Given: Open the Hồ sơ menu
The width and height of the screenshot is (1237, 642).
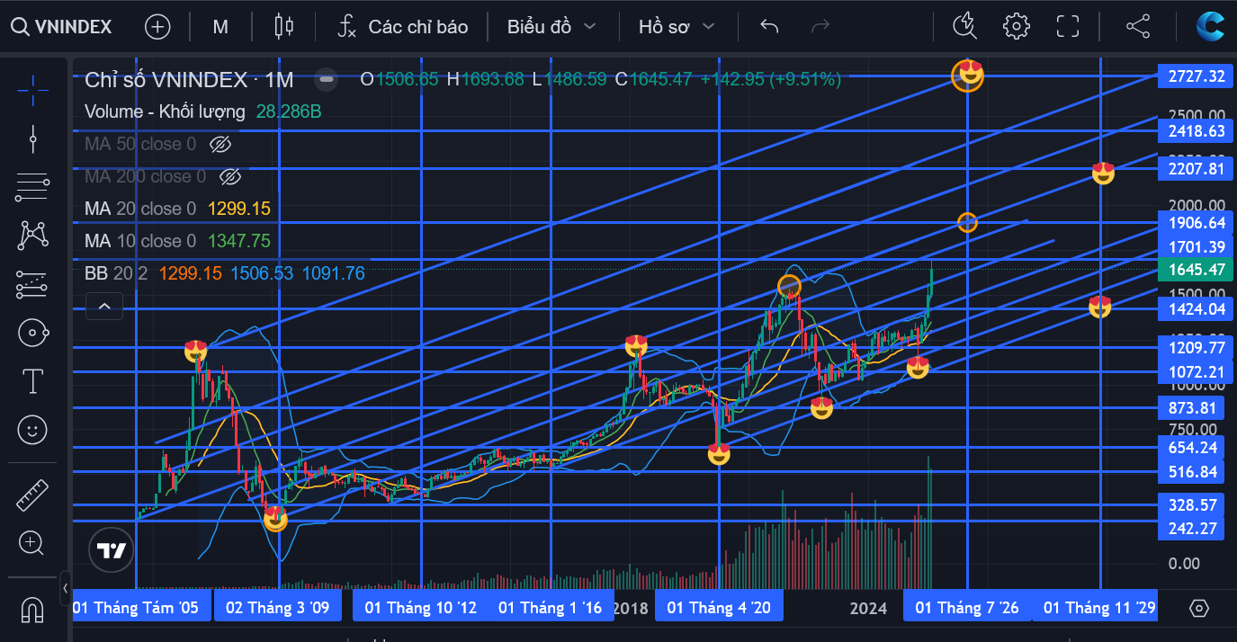Looking at the screenshot, I should (x=664, y=26).
